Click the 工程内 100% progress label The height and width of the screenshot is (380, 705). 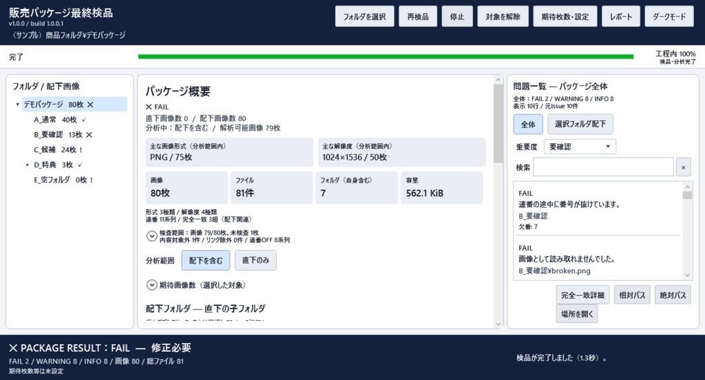pos(675,54)
